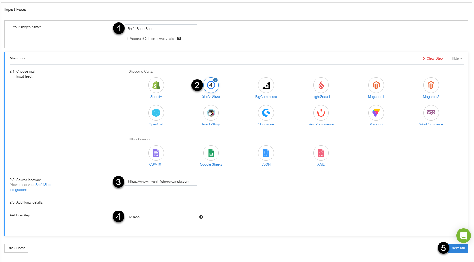474x262 pixels.
Task: Open the green chat widget
Action: [463, 236]
